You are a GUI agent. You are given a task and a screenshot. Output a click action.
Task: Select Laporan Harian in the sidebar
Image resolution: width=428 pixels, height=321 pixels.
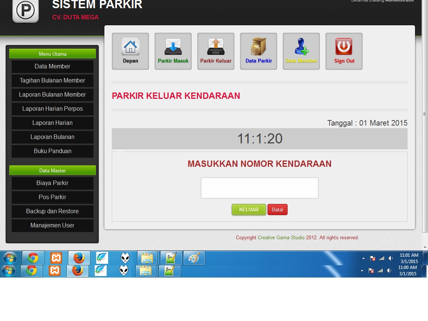52,123
